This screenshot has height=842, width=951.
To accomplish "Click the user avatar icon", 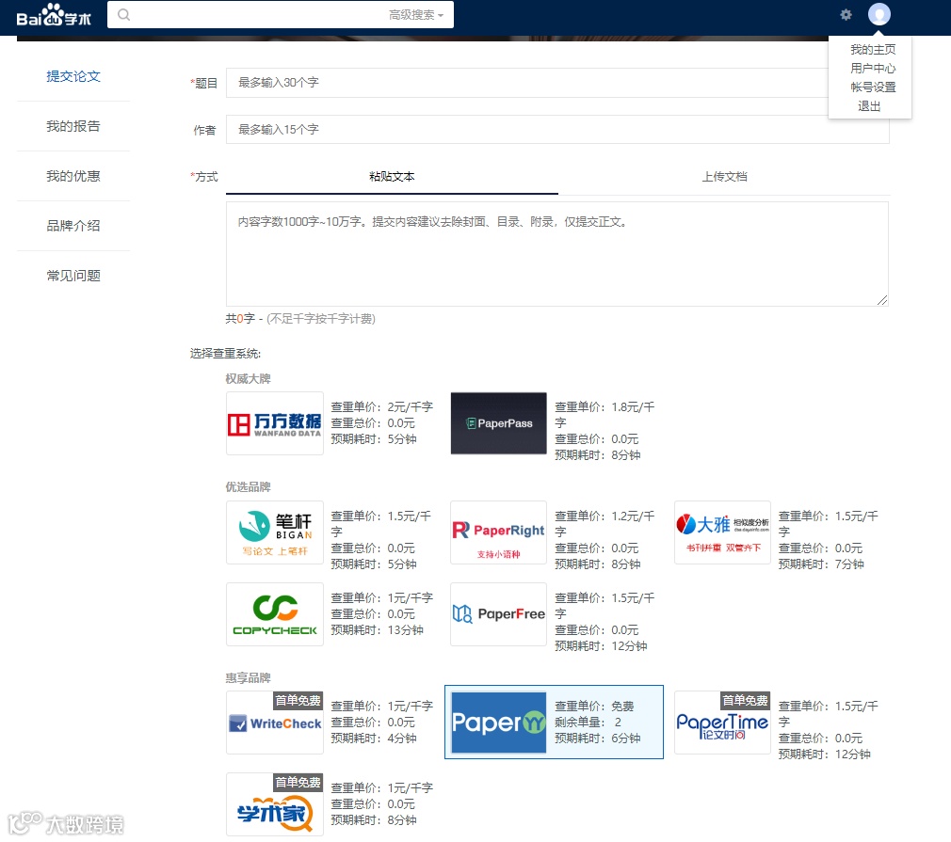I will (x=878, y=14).
